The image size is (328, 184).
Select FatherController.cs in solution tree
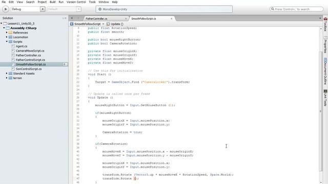pos(28,55)
